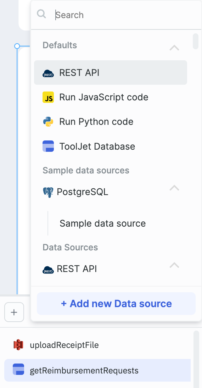Select PostgreSQL data source group
Viewport: 202px width, 388px height.
[83, 192]
